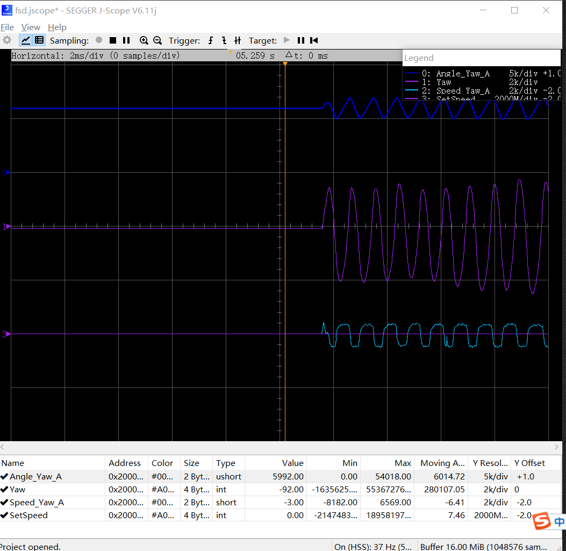Open the Help menu

(57, 27)
